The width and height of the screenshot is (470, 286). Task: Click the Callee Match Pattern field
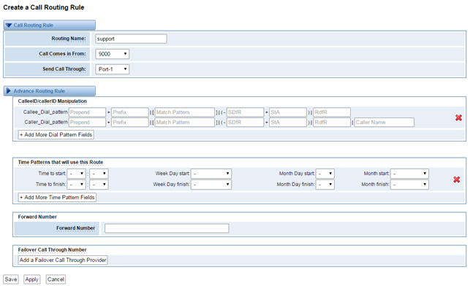pos(185,112)
